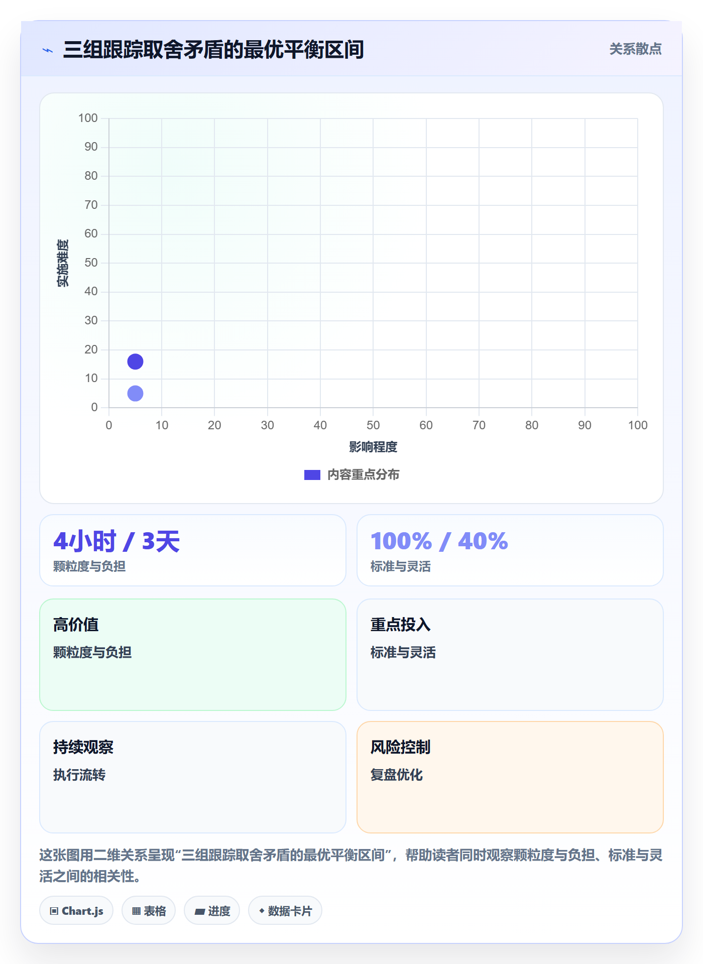Open the 4小时 / 3天 stat card
Viewport: 703px width, 964px height.
pyautogui.click(x=193, y=550)
